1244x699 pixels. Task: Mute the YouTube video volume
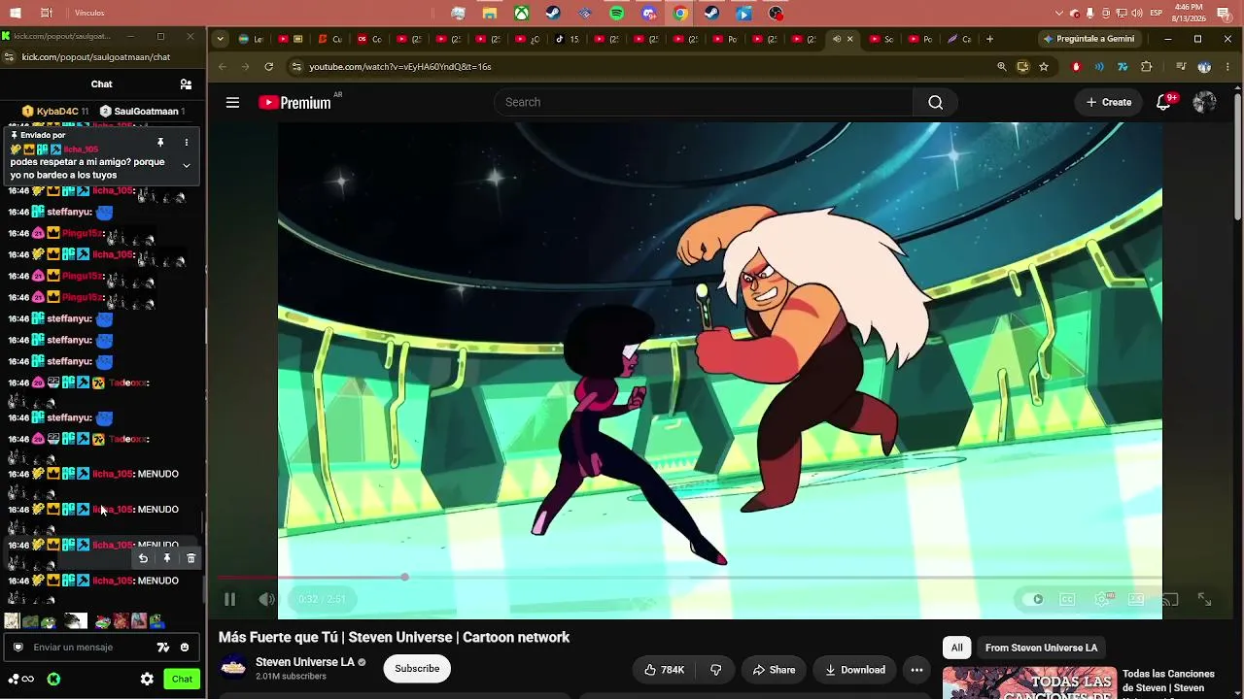point(266,599)
